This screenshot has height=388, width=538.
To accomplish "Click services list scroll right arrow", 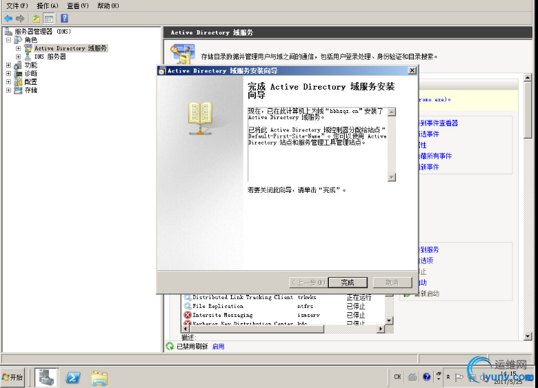I will (381, 329).
